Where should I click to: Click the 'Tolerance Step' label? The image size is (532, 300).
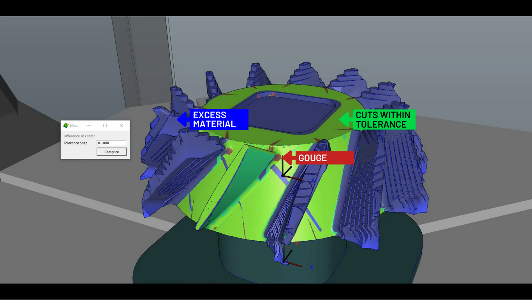pyautogui.click(x=76, y=143)
